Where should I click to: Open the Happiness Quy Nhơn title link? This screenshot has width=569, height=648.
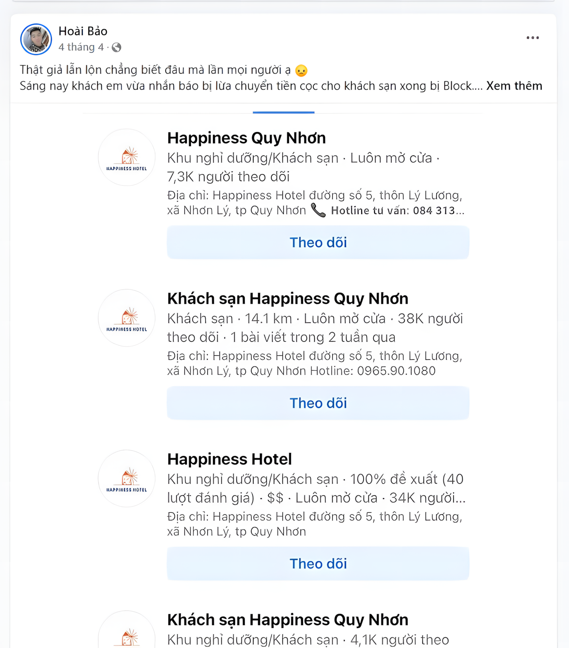(246, 138)
